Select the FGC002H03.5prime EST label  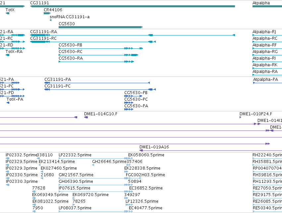tap(145, 175)
